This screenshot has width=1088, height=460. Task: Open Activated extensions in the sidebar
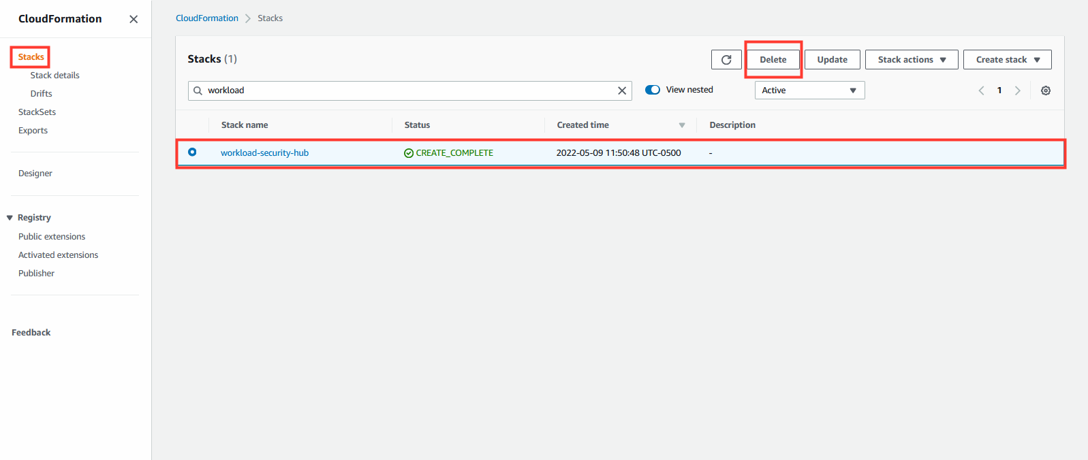point(58,255)
